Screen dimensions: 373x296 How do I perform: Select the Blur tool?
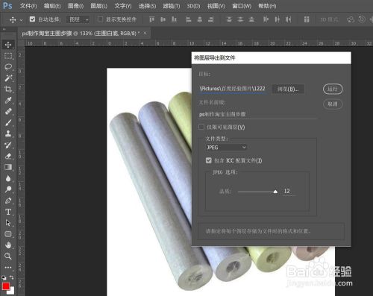(8, 178)
